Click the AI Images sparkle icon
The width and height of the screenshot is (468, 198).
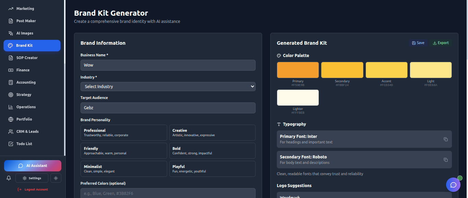pyautogui.click(x=11, y=33)
